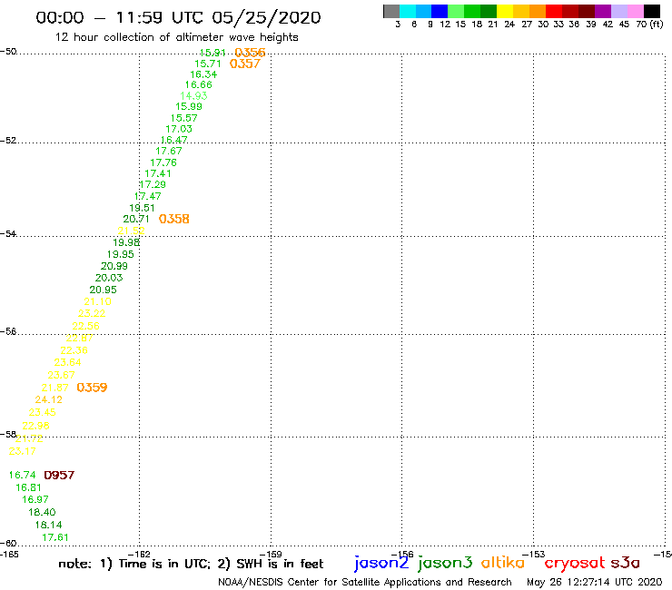Click the -162 longitude axis label

click(x=139, y=555)
